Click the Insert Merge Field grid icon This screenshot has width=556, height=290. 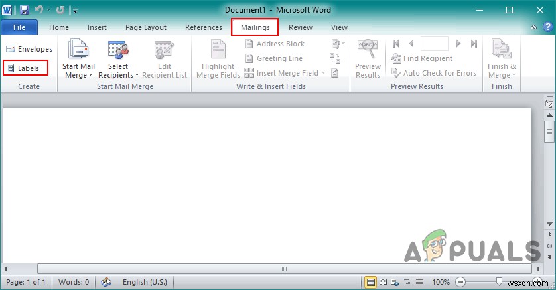249,73
